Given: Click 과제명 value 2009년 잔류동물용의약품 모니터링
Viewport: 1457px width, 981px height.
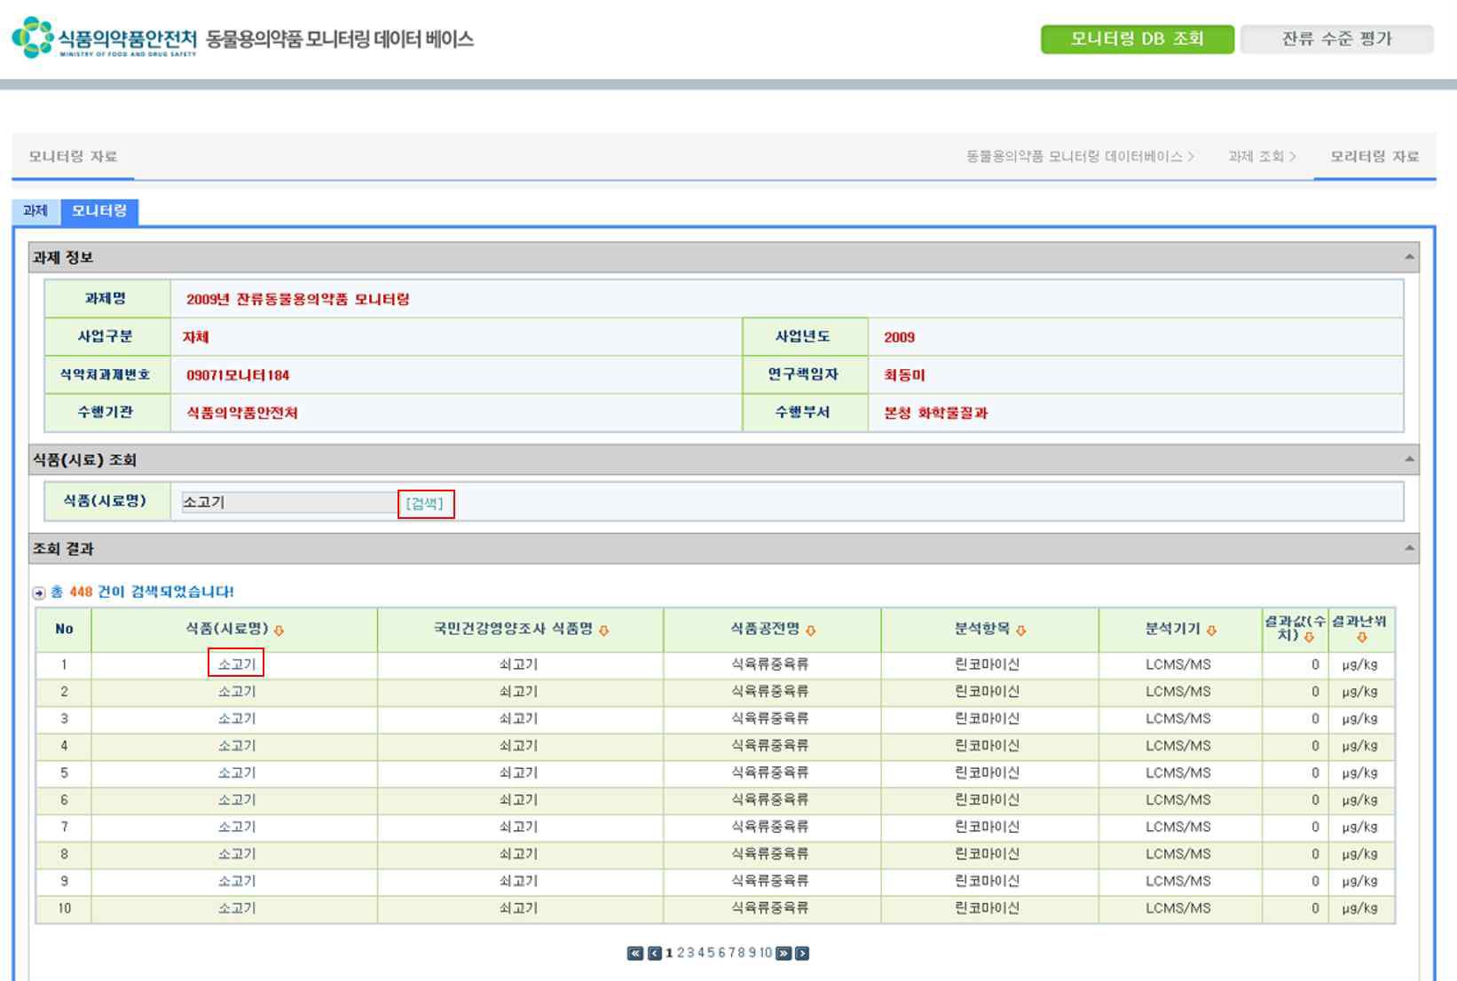Looking at the screenshot, I should (298, 299).
